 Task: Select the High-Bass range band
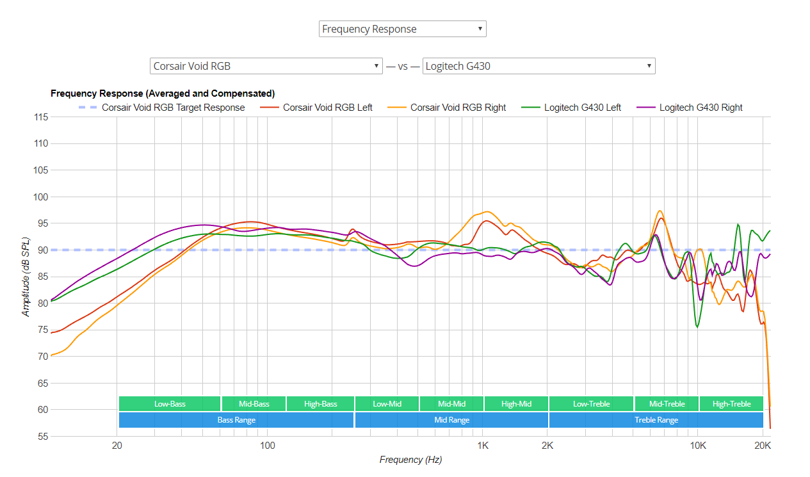pyautogui.click(x=320, y=403)
